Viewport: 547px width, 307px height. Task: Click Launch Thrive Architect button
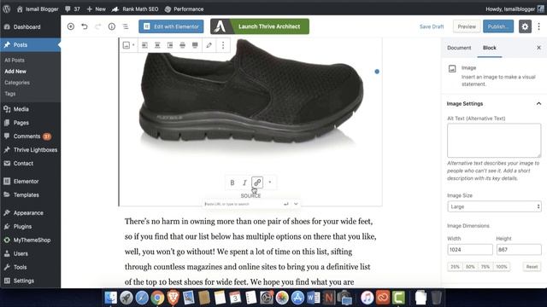coord(260,26)
